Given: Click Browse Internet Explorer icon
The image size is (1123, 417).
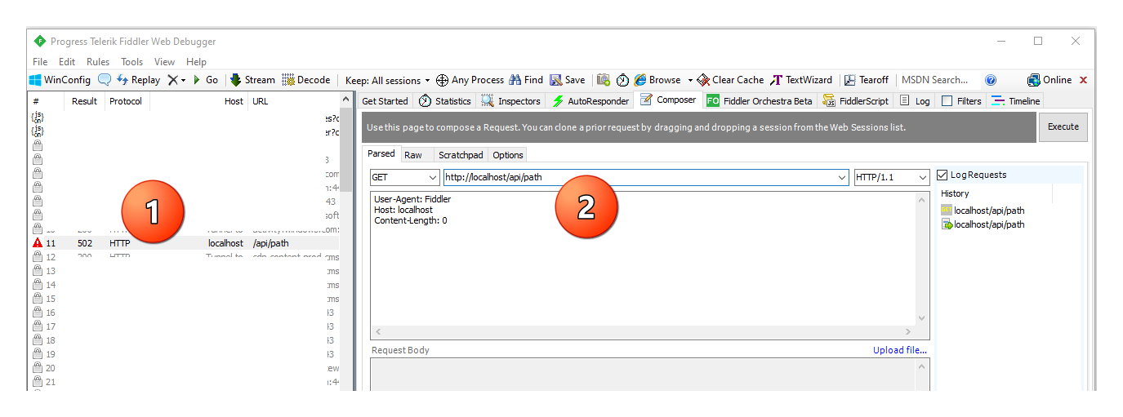Looking at the screenshot, I should pyautogui.click(x=640, y=80).
